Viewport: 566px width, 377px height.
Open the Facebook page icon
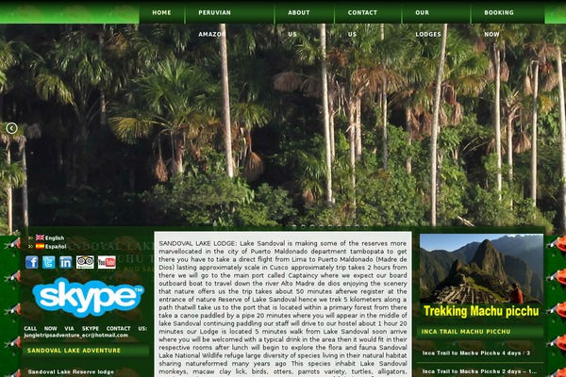coord(32,262)
